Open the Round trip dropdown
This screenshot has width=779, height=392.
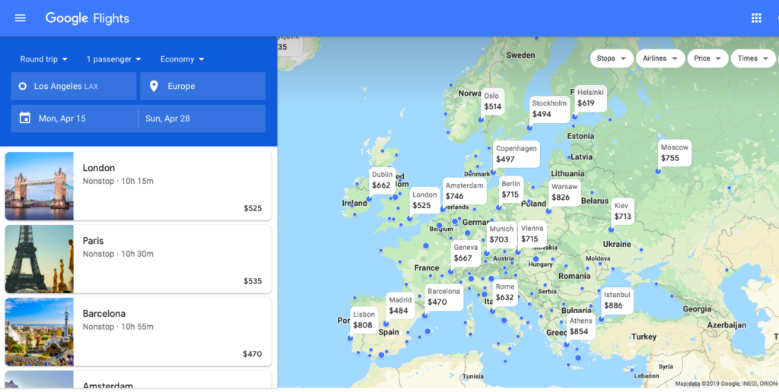(43, 59)
